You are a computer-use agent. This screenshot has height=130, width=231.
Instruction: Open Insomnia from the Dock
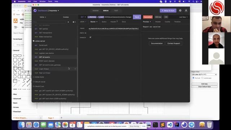tap(184, 125)
